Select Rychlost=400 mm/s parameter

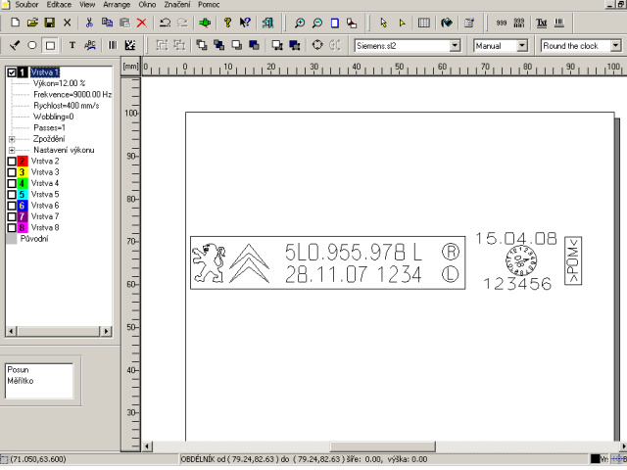coord(67,106)
